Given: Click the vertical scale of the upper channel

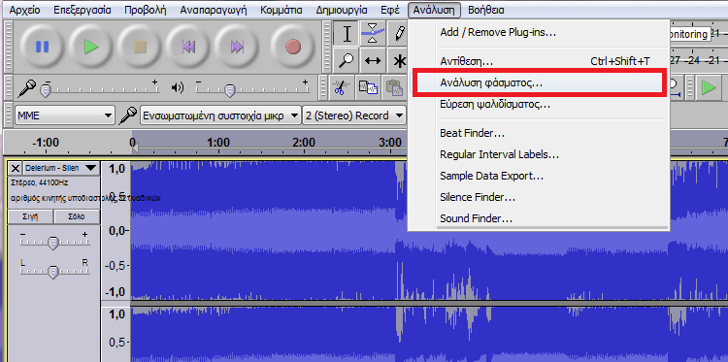Looking at the screenshot, I should click(116, 231).
